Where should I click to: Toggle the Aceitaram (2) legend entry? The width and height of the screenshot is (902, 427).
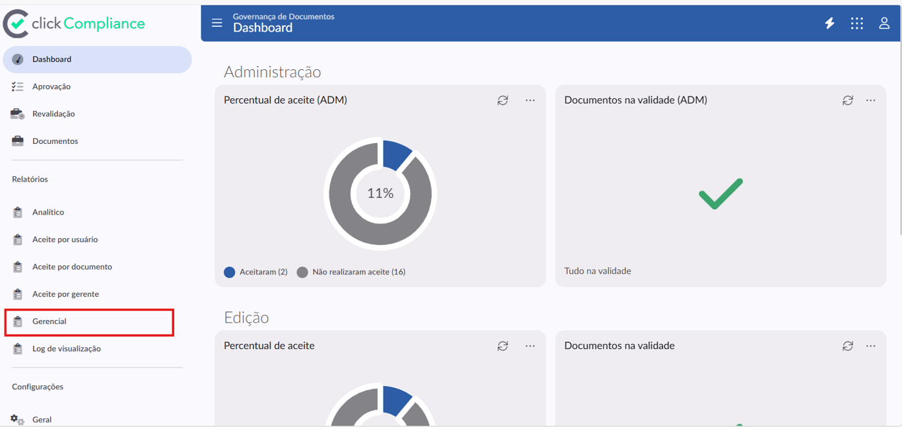pos(256,272)
